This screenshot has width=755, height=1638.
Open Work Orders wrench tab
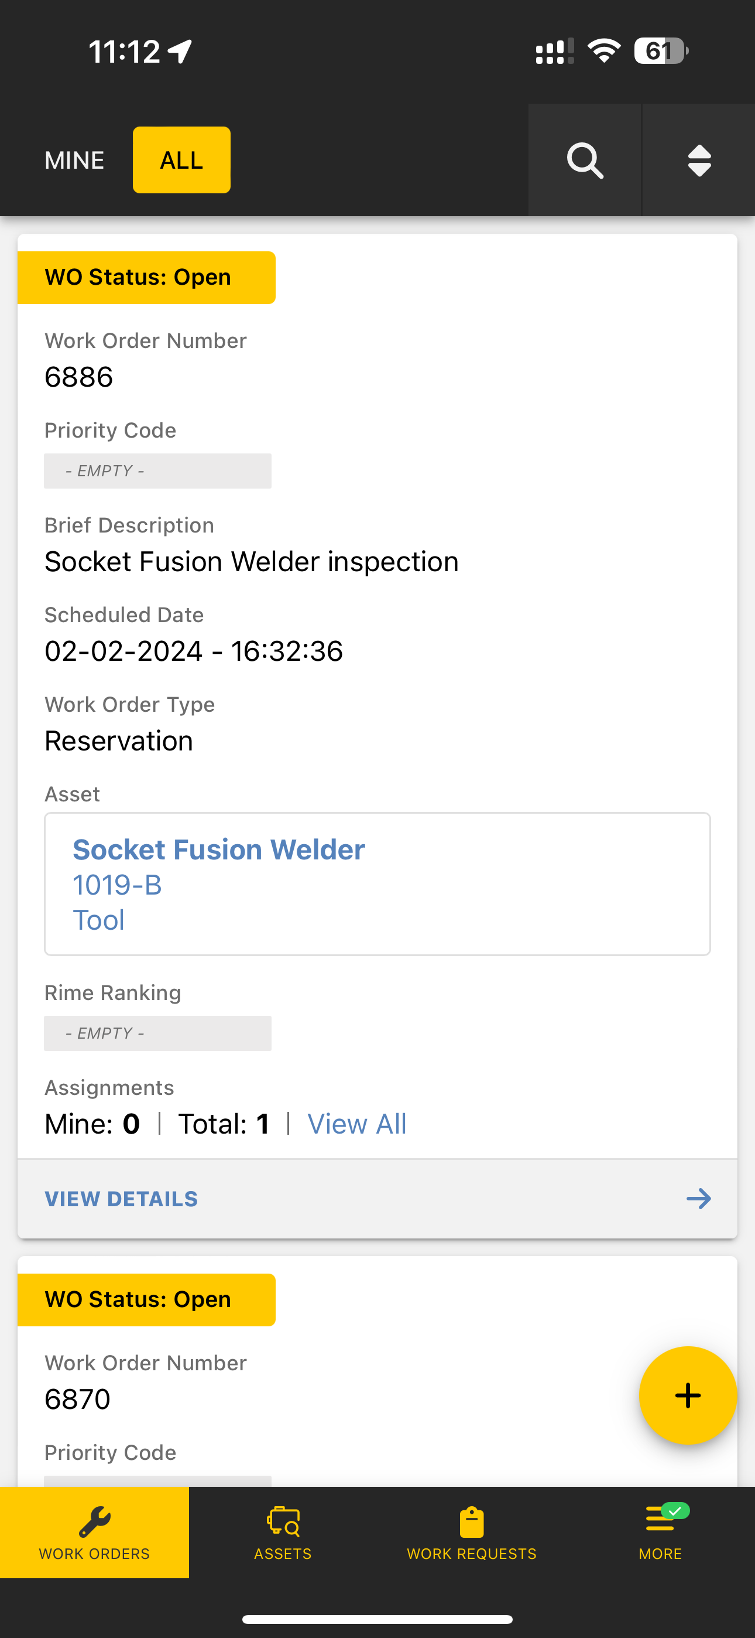[94, 1533]
